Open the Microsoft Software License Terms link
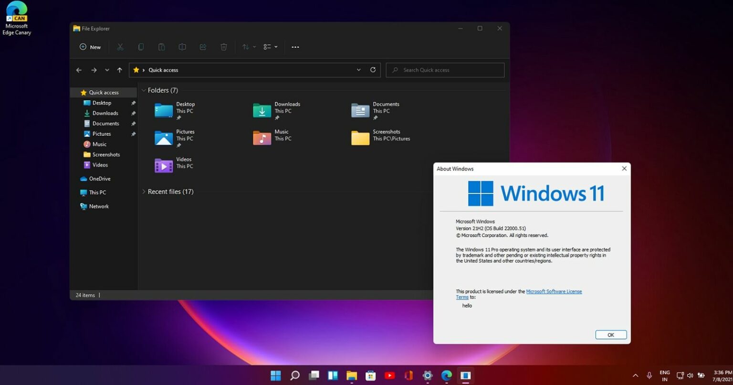This screenshot has width=733, height=385. pyautogui.click(x=554, y=291)
